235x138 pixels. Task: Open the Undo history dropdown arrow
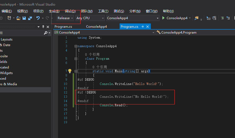[x=43, y=18]
